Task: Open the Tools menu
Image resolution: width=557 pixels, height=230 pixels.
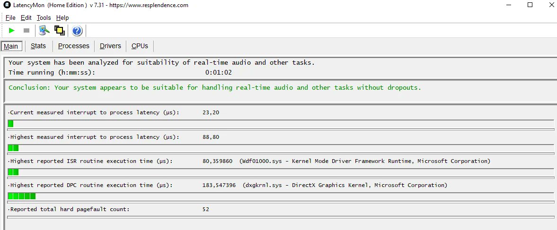Action: pos(44,18)
